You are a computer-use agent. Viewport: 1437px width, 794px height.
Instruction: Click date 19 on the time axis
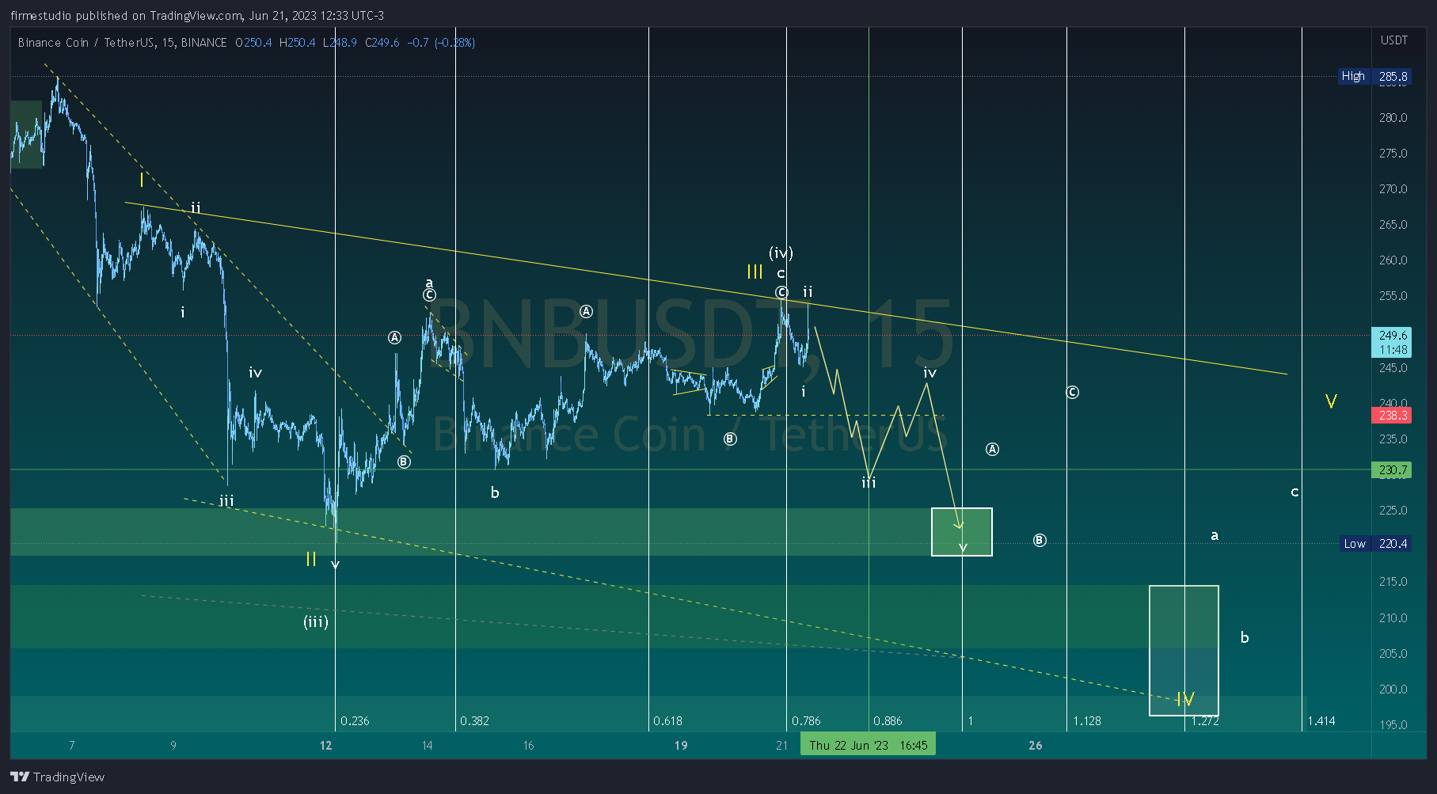[x=681, y=746]
